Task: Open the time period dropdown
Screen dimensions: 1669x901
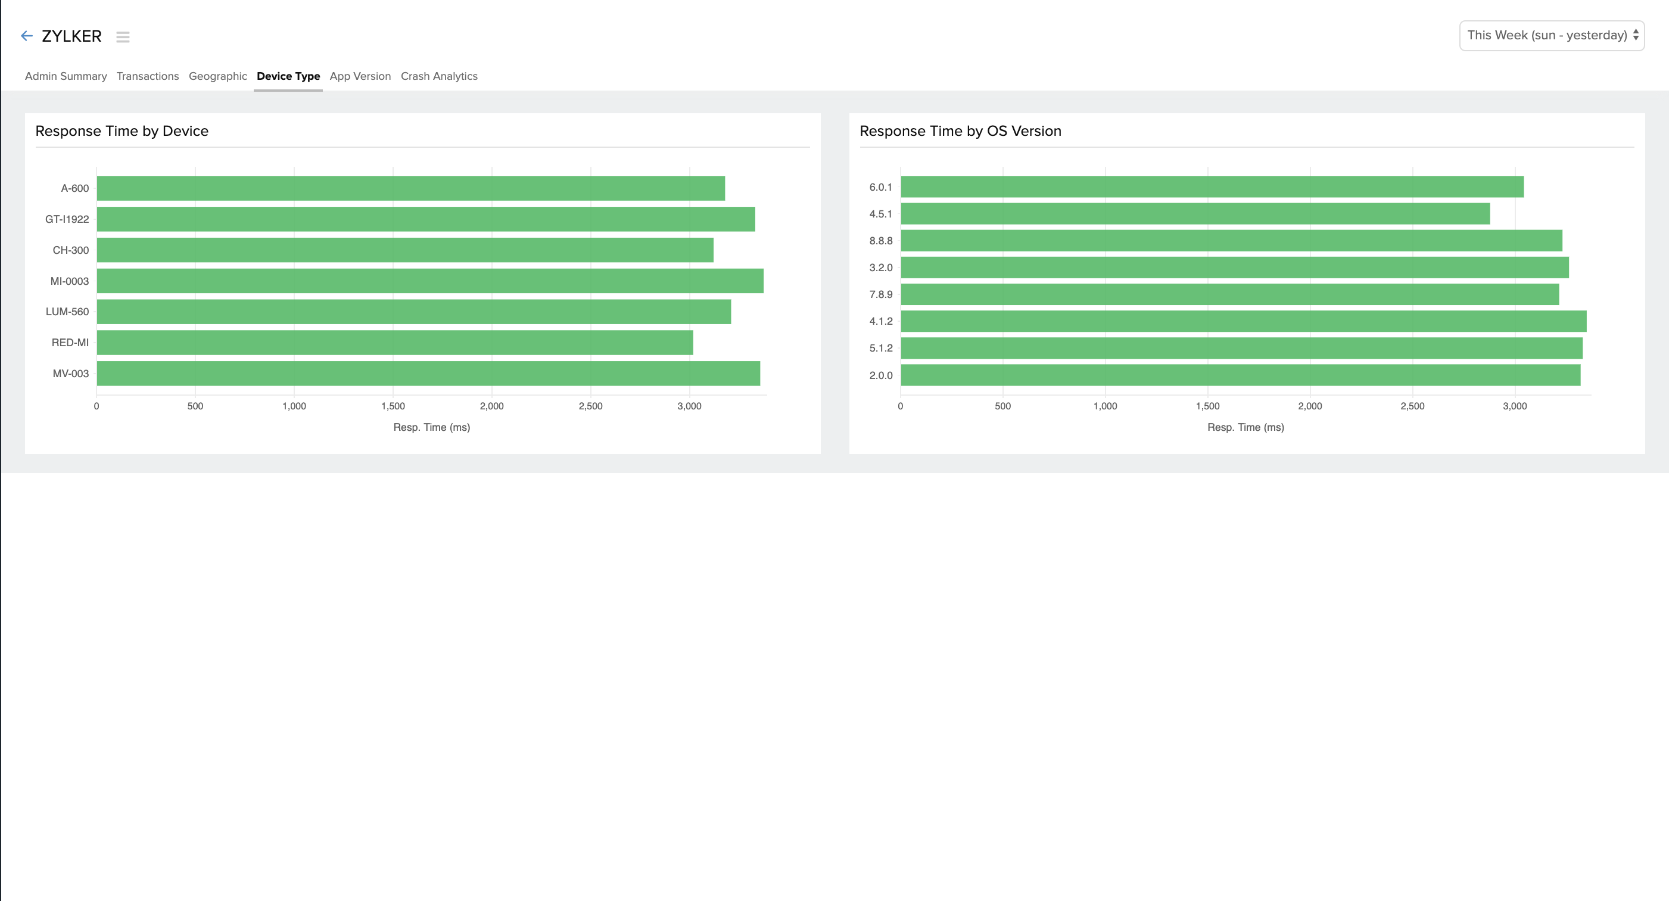Action: (1551, 35)
